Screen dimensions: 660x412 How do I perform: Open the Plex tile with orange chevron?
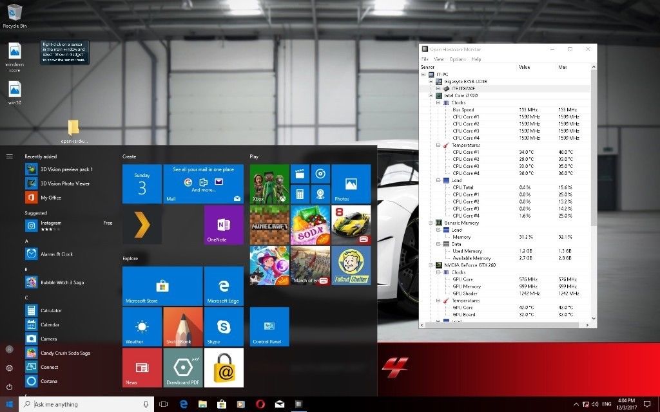pyautogui.click(x=142, y=225)
